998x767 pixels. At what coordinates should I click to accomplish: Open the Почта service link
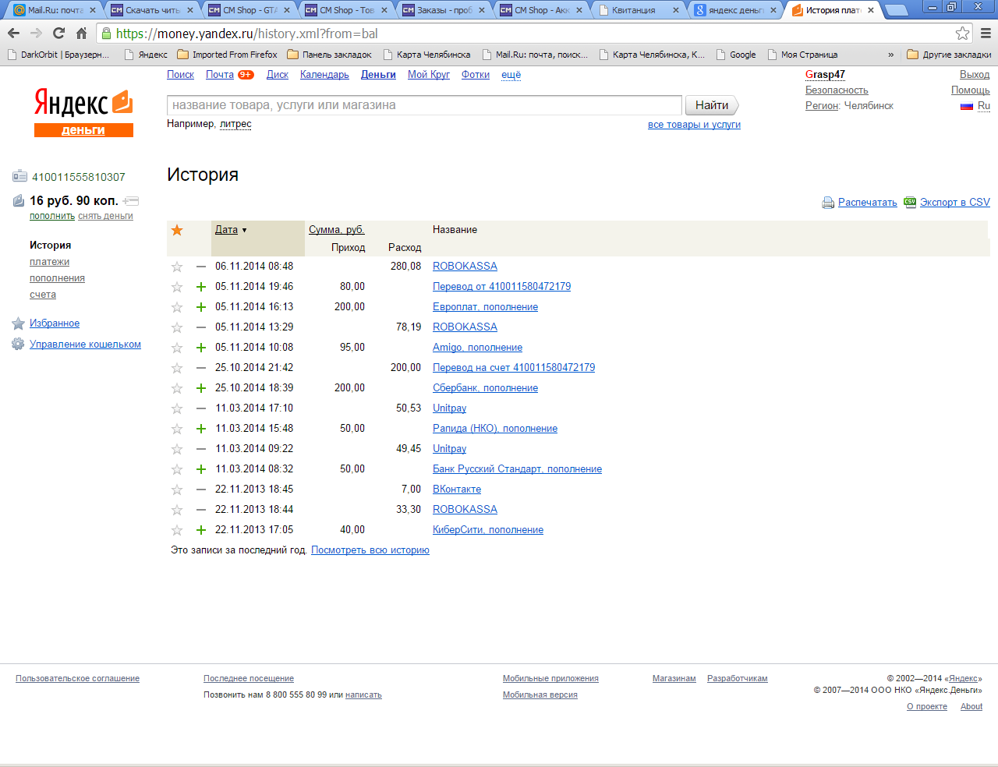(220, 75)
